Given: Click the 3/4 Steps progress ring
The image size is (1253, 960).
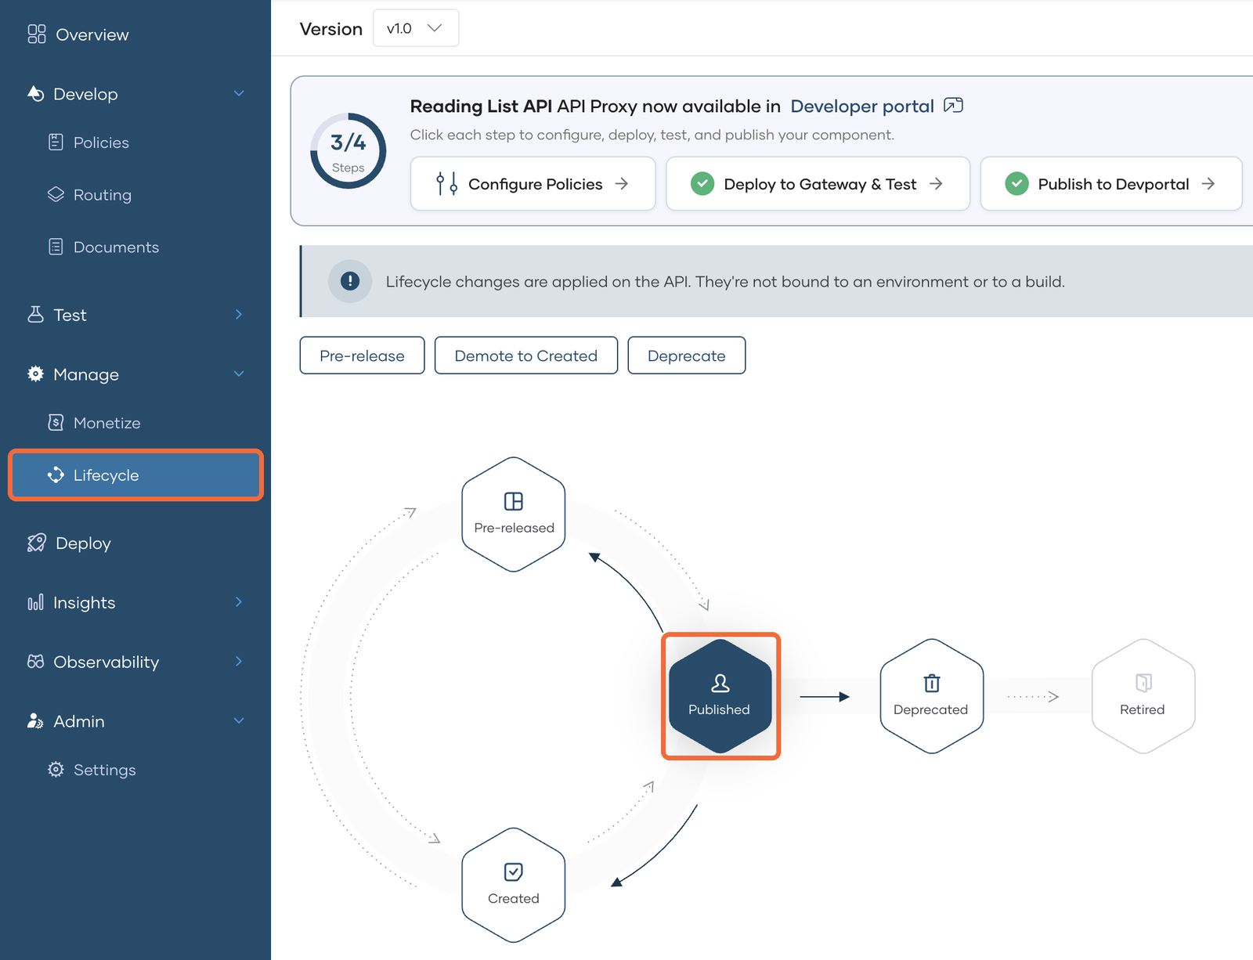Looking at the screenshot, I should tap(348, 151).
